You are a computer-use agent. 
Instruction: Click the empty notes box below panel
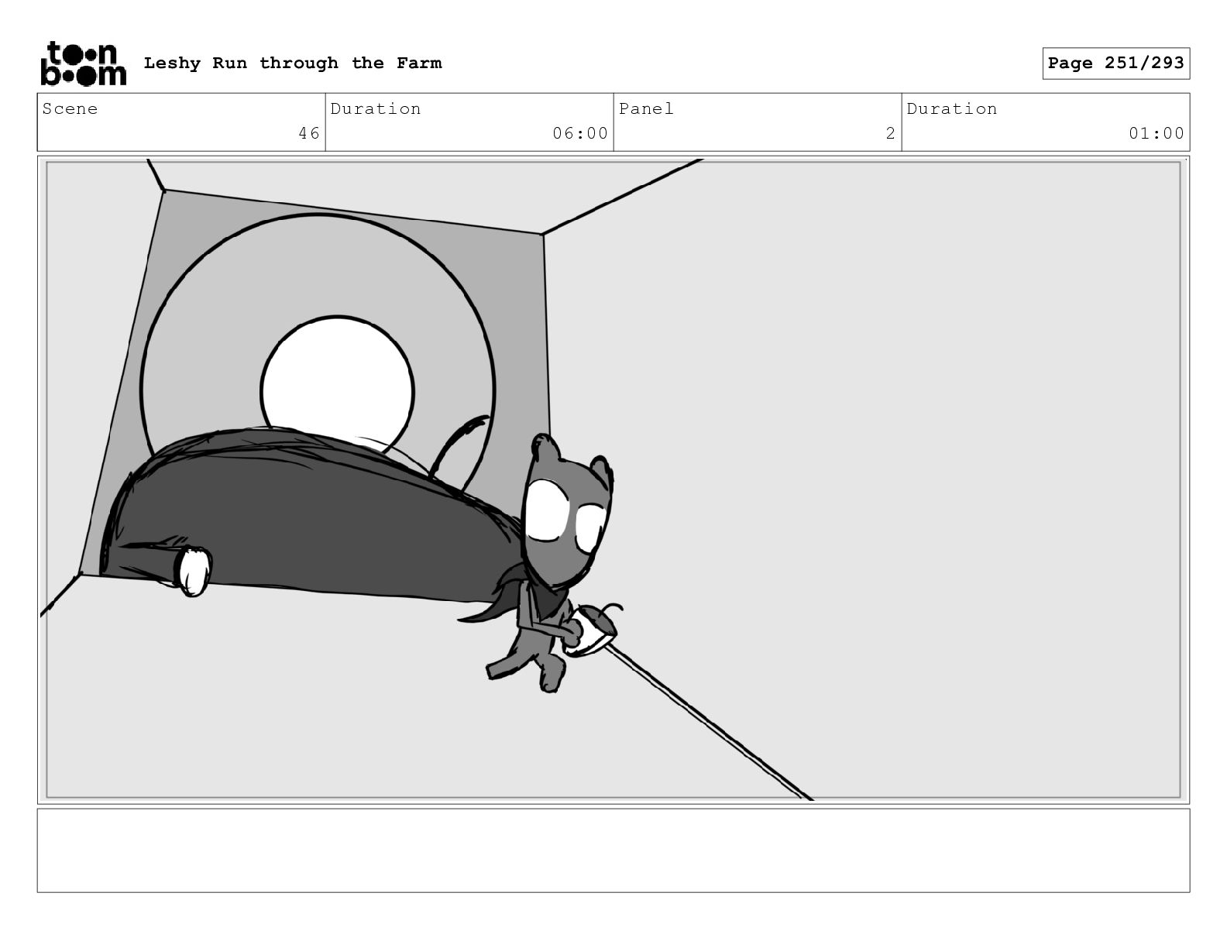(x=613, y=850)
